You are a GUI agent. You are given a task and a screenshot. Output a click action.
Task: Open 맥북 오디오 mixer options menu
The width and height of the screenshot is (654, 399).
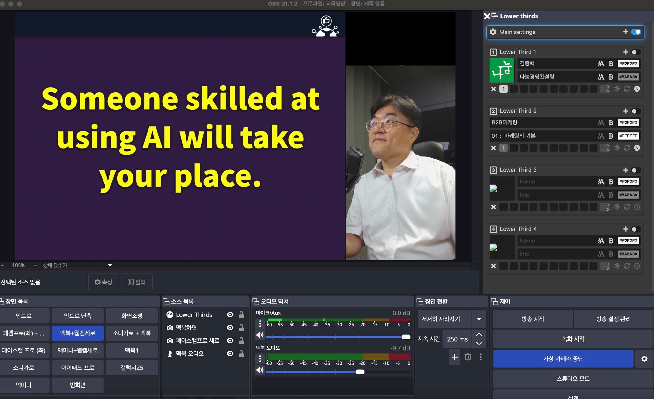point(260,359)
